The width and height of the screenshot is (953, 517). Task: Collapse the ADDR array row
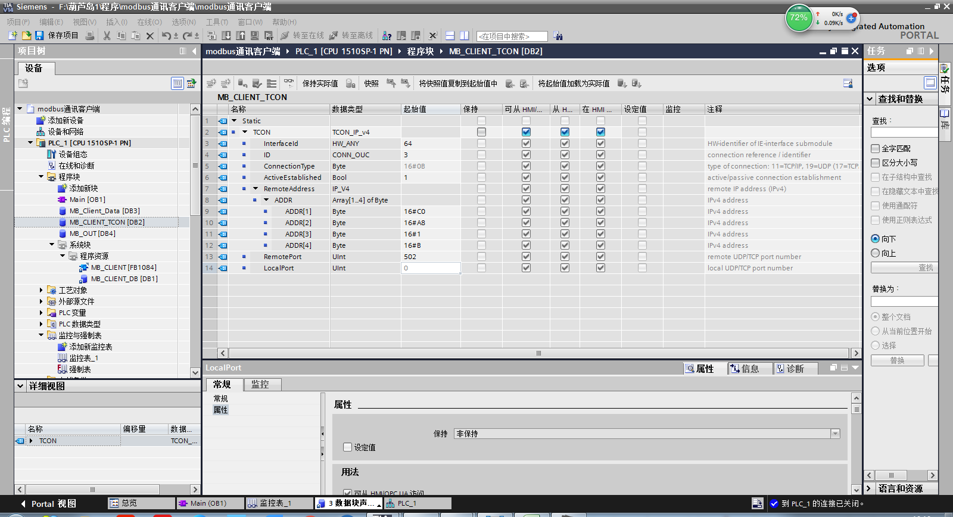[266, 200]
